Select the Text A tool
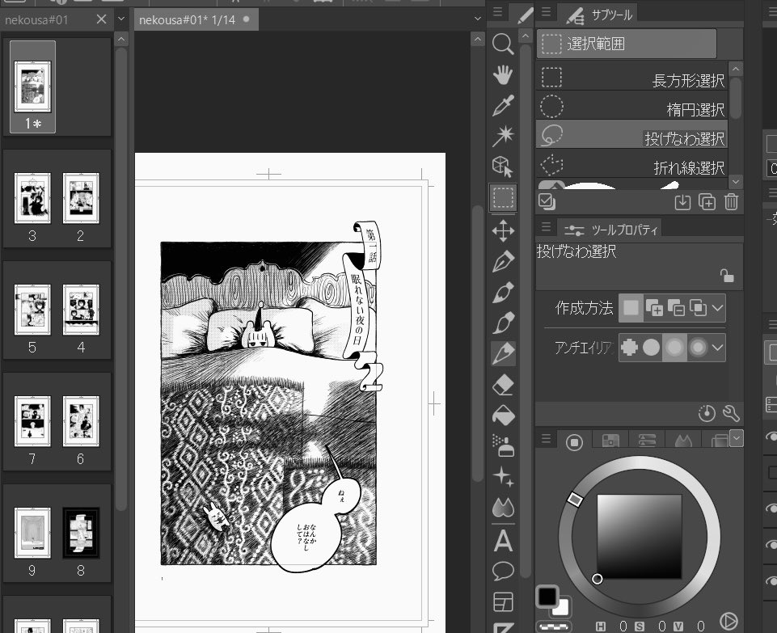 pyautogui.click(x=503, y=541)
